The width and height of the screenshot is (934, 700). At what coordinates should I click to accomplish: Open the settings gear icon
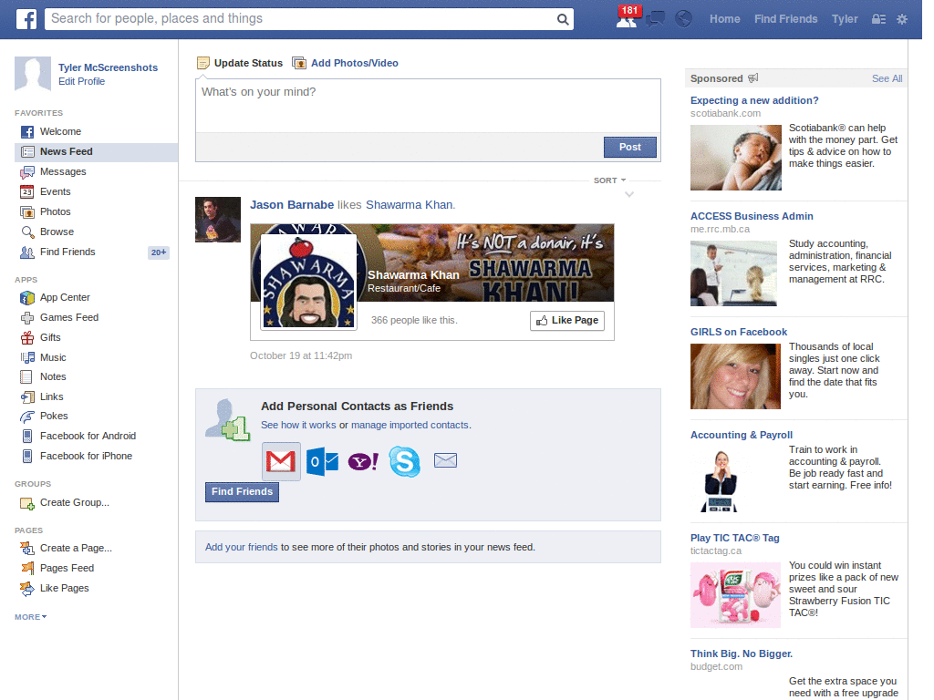point(902,19)
